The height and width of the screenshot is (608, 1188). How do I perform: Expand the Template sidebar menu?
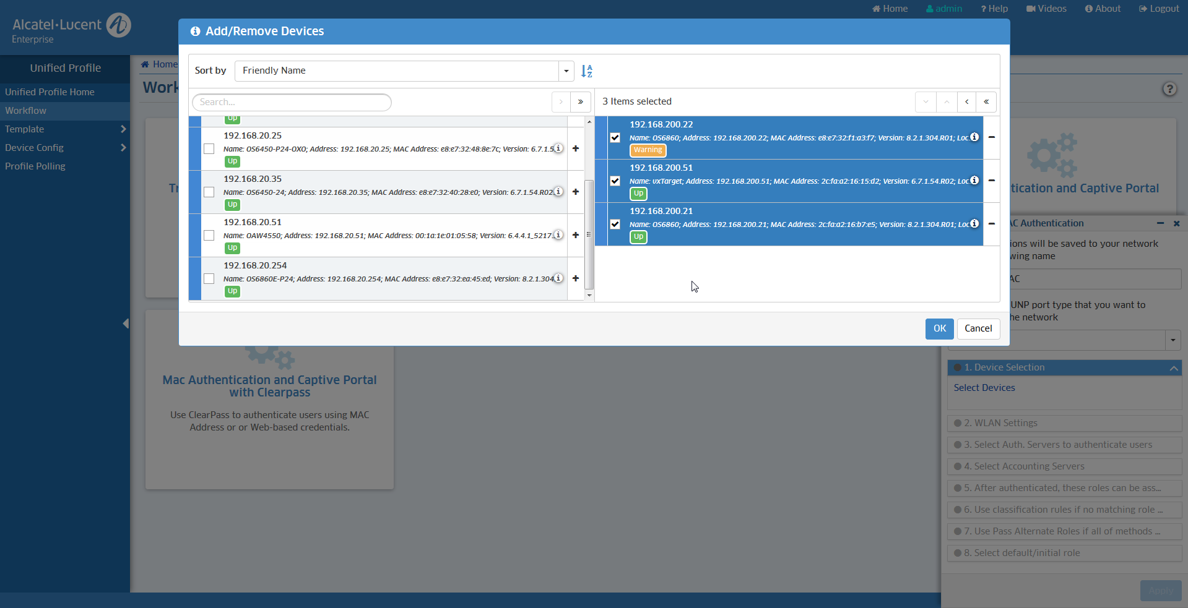(65, 129)
